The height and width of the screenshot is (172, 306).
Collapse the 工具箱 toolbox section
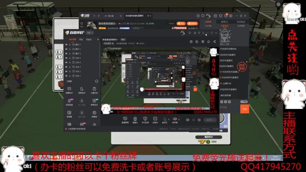point(96,81)
